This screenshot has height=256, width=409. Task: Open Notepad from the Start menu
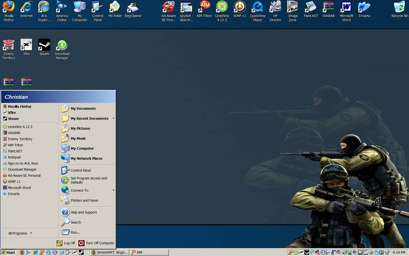tap(30, 157)
